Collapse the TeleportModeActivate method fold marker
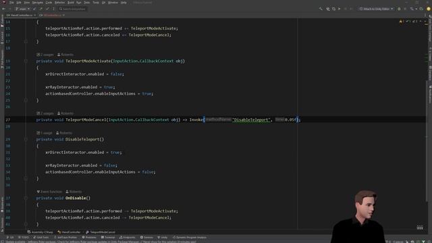Viewport: 432px width, 243px height. coord(26,61)
